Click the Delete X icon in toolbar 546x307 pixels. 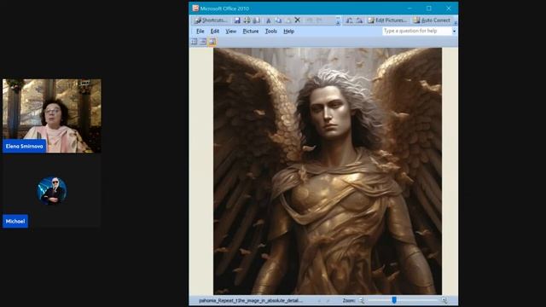(298, 20)
